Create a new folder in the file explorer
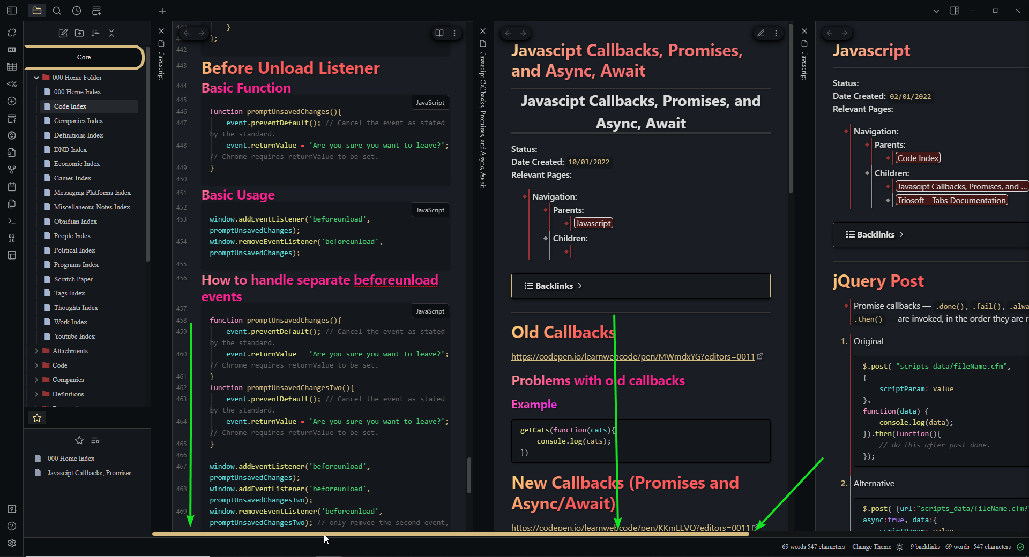The image size is (1029, 557). 79,33
